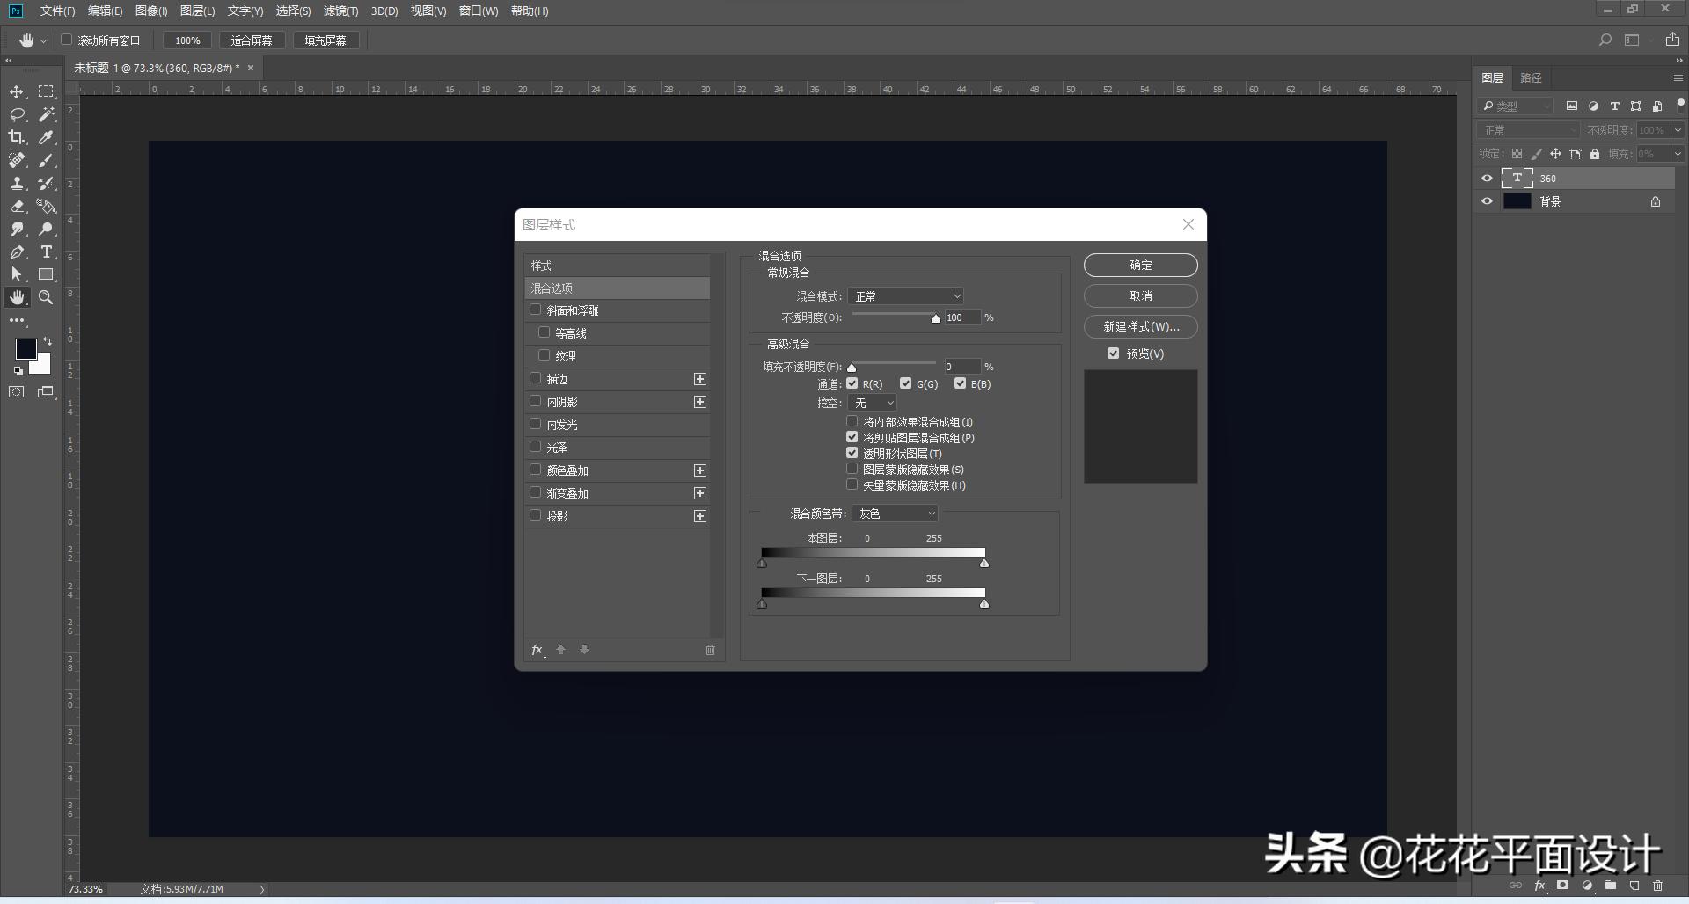The width and height of the screenshot is (1689, 904).
Task: Select the Brush tool
Action: (46, 160)
